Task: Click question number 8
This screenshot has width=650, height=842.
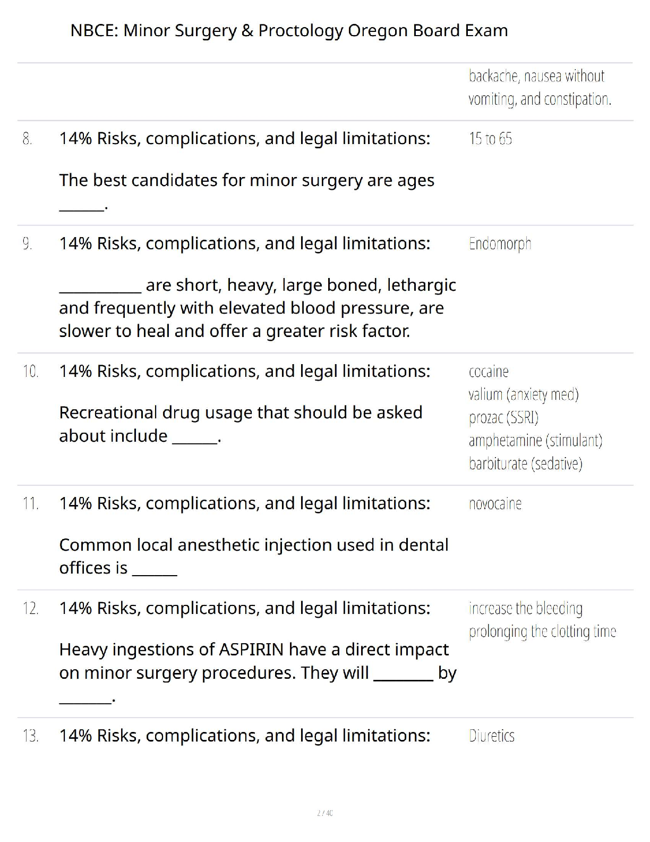Action: 28,139
